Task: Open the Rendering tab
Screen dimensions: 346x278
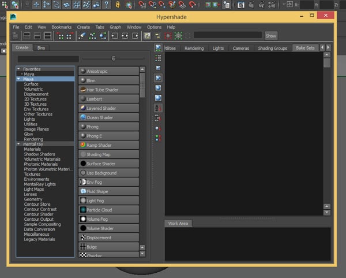Action: 194,48
